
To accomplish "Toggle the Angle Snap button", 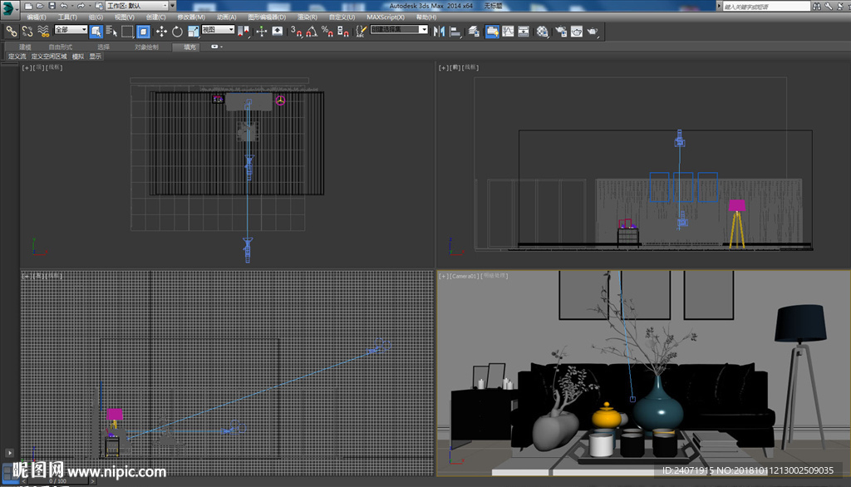I will tap(312, 32).
